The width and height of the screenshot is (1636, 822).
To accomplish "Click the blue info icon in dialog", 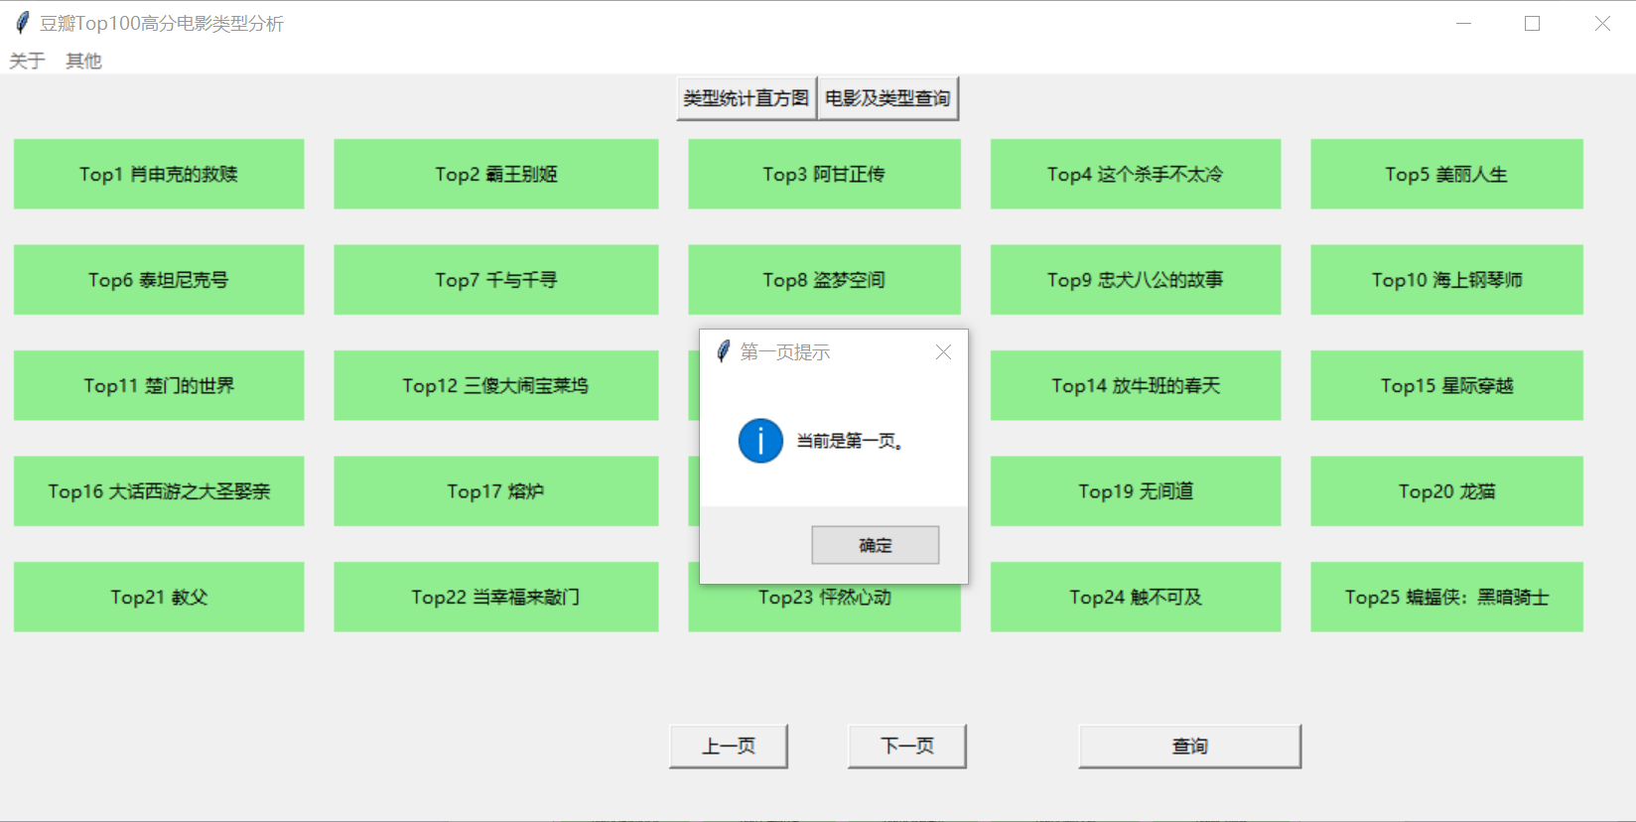I will (760, 441).
